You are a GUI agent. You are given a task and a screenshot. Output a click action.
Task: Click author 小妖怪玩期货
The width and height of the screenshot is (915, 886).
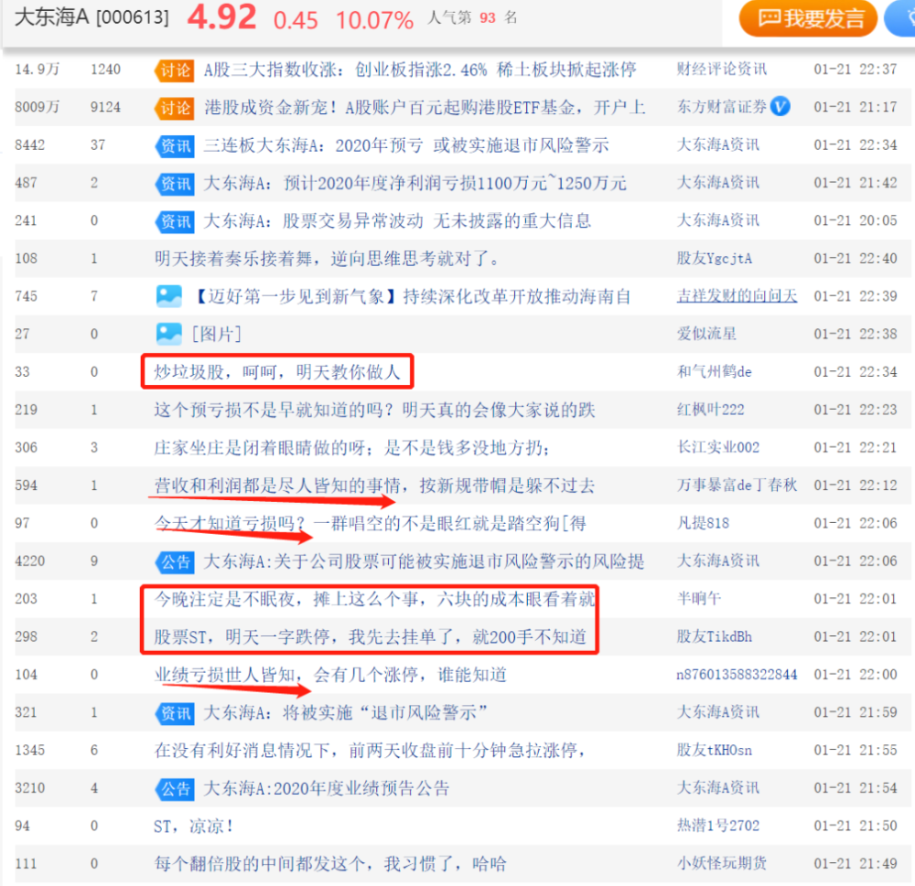pos(722,863)
